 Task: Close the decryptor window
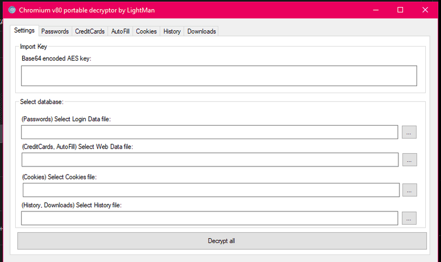(425, 10)
